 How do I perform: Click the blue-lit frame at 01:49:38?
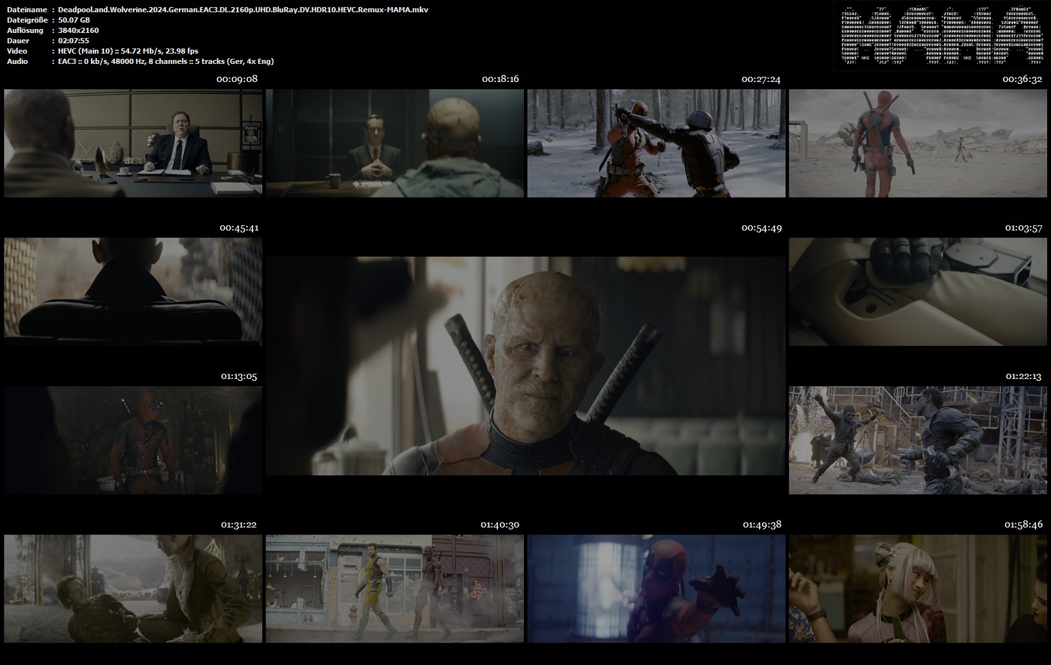656,589
